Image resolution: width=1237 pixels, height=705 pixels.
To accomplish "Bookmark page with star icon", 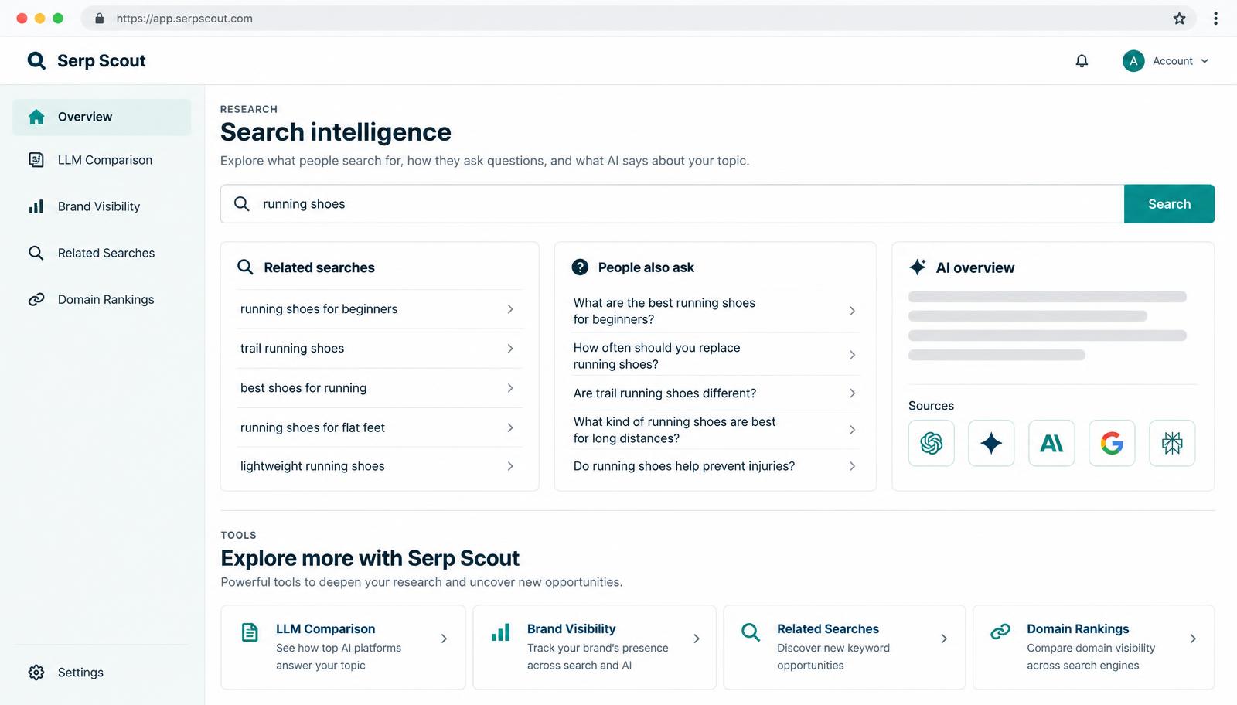I will [1179, 19].
